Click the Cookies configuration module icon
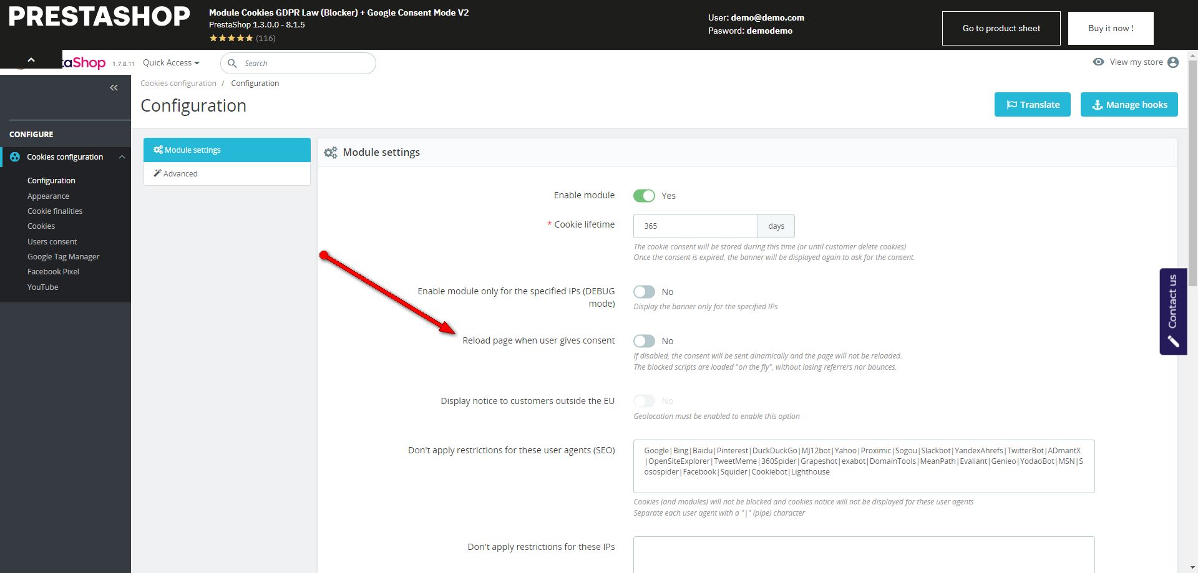Viewport: 1198px width, 573px height. coord(15,157)
